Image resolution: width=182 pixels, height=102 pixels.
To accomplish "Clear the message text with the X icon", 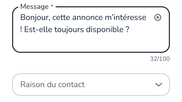I will point(157,17).
